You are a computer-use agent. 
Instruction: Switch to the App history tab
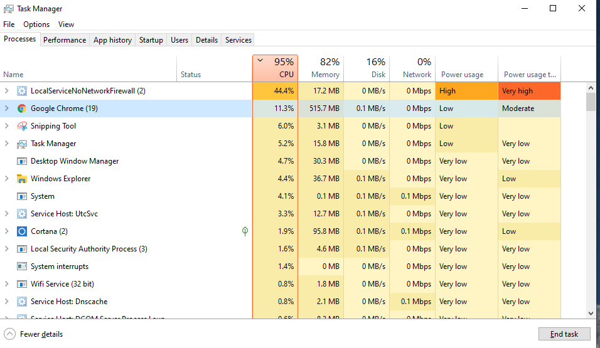pos(112,40)
